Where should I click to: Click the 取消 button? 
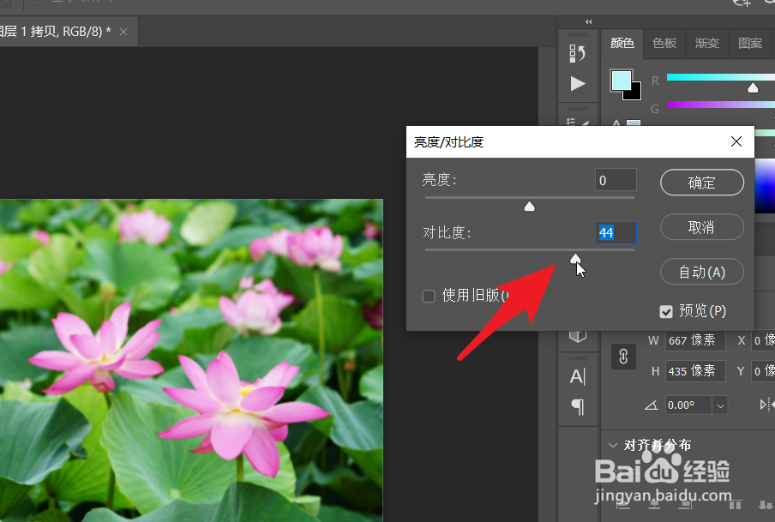pos(702,227)
